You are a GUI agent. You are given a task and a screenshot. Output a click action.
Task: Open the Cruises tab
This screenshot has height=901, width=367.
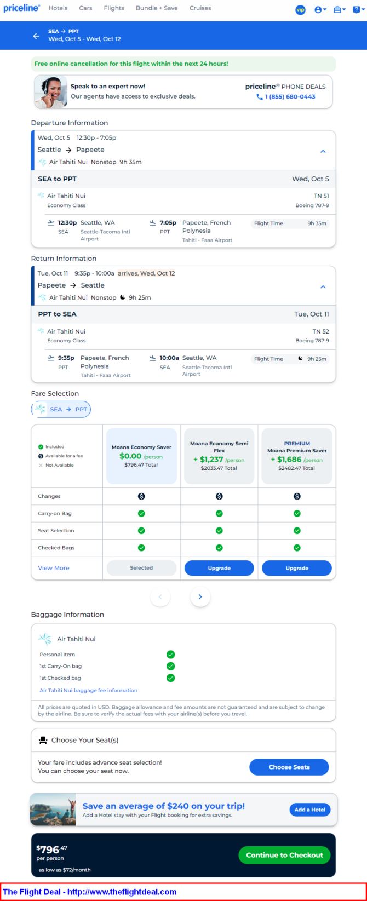point(200,8)
